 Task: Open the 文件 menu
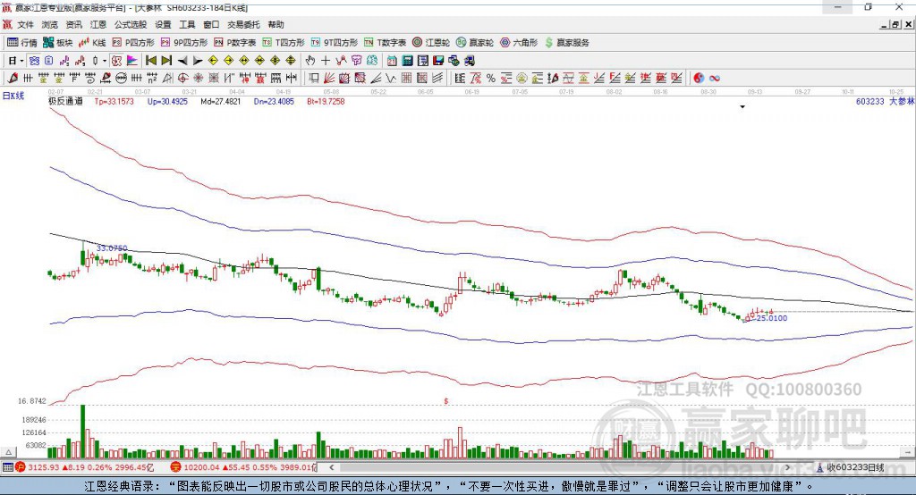26,24
